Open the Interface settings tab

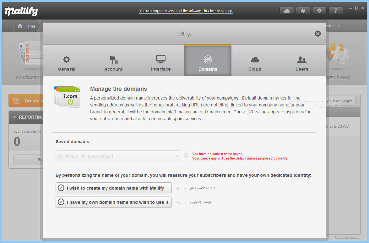pos(161,61)
